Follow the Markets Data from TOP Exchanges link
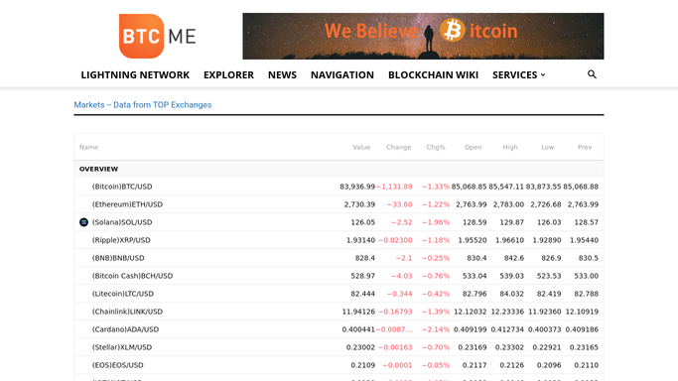Screen dimensions: 678x381 coord(143,105)
